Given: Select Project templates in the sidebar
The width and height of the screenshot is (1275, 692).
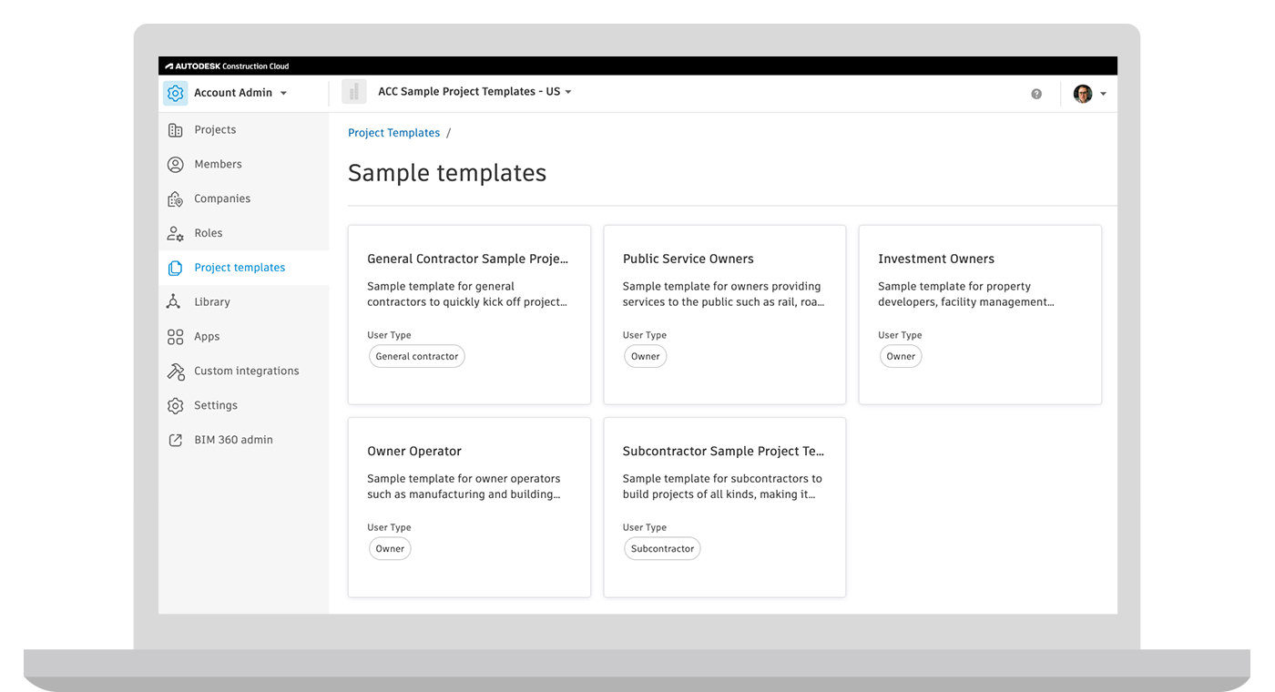Looking at the screenshot, I should [x=244, y=268].
